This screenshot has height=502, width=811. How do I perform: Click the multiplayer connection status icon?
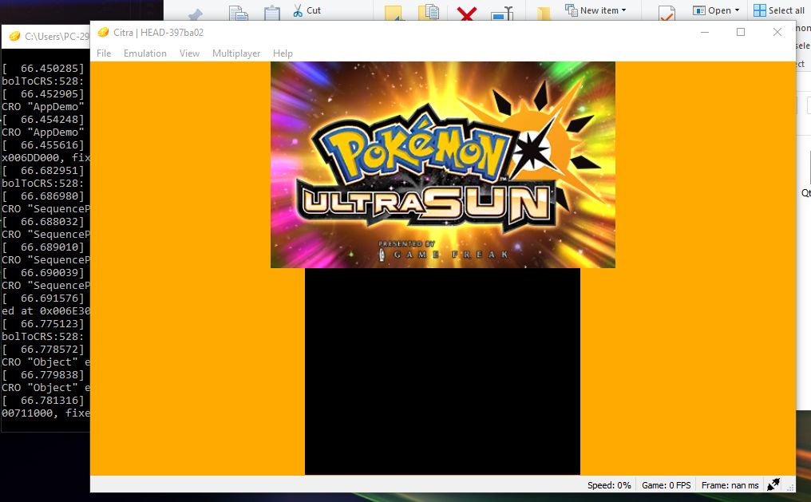click(x=773, y=485)
